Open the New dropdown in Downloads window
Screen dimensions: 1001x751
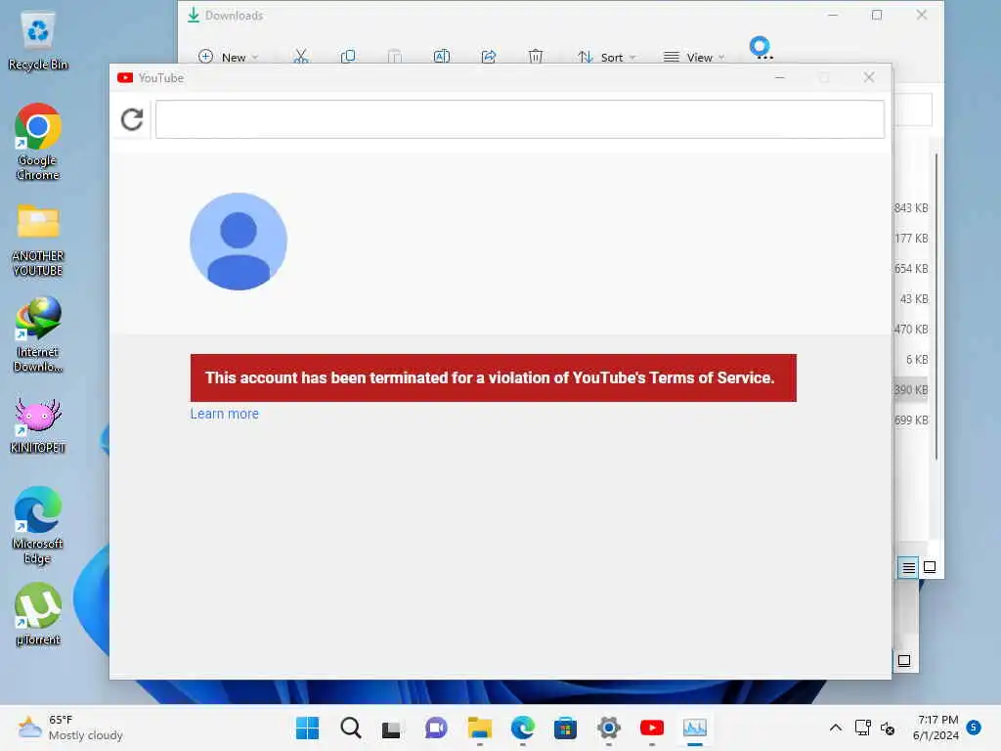228,57
